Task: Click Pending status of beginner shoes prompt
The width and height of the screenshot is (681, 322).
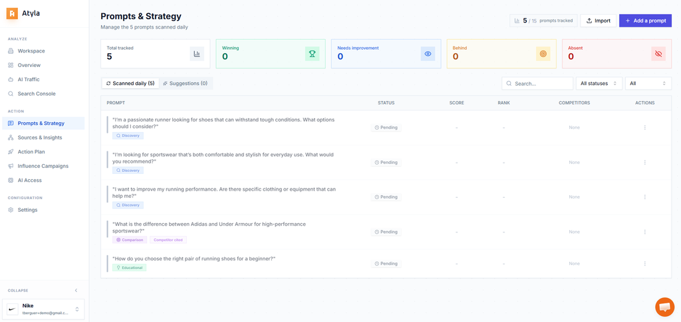Action: 386,264
